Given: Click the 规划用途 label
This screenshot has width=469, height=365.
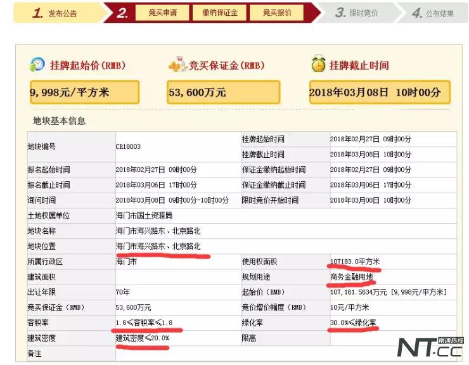Looking at the screenshot, I should pyautogui.click(x=256, y=277).
